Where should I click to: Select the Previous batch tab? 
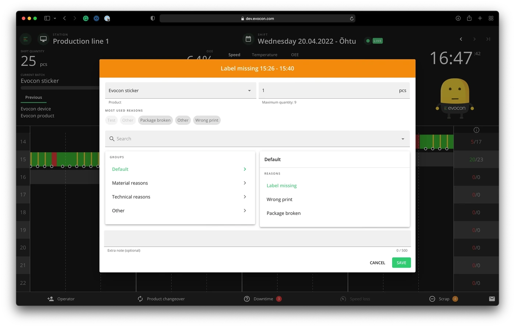(33, 98)
